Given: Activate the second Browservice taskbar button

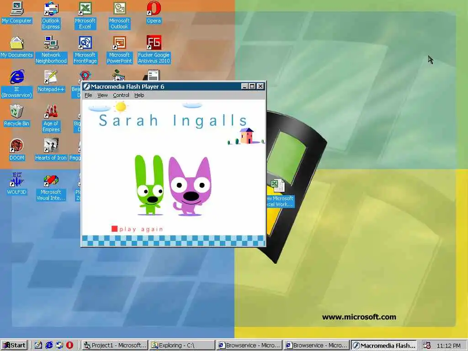Looking at the screenshot, I should click(x=317, y=346).
